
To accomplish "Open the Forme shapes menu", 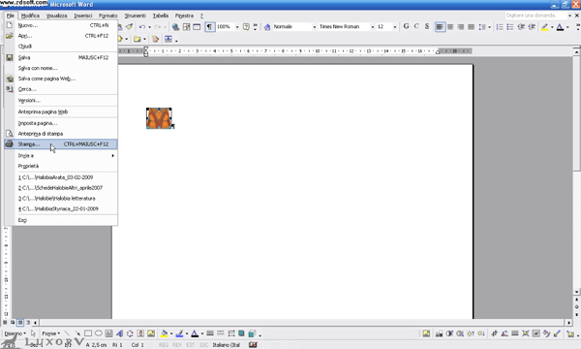I will click(50, 333).
